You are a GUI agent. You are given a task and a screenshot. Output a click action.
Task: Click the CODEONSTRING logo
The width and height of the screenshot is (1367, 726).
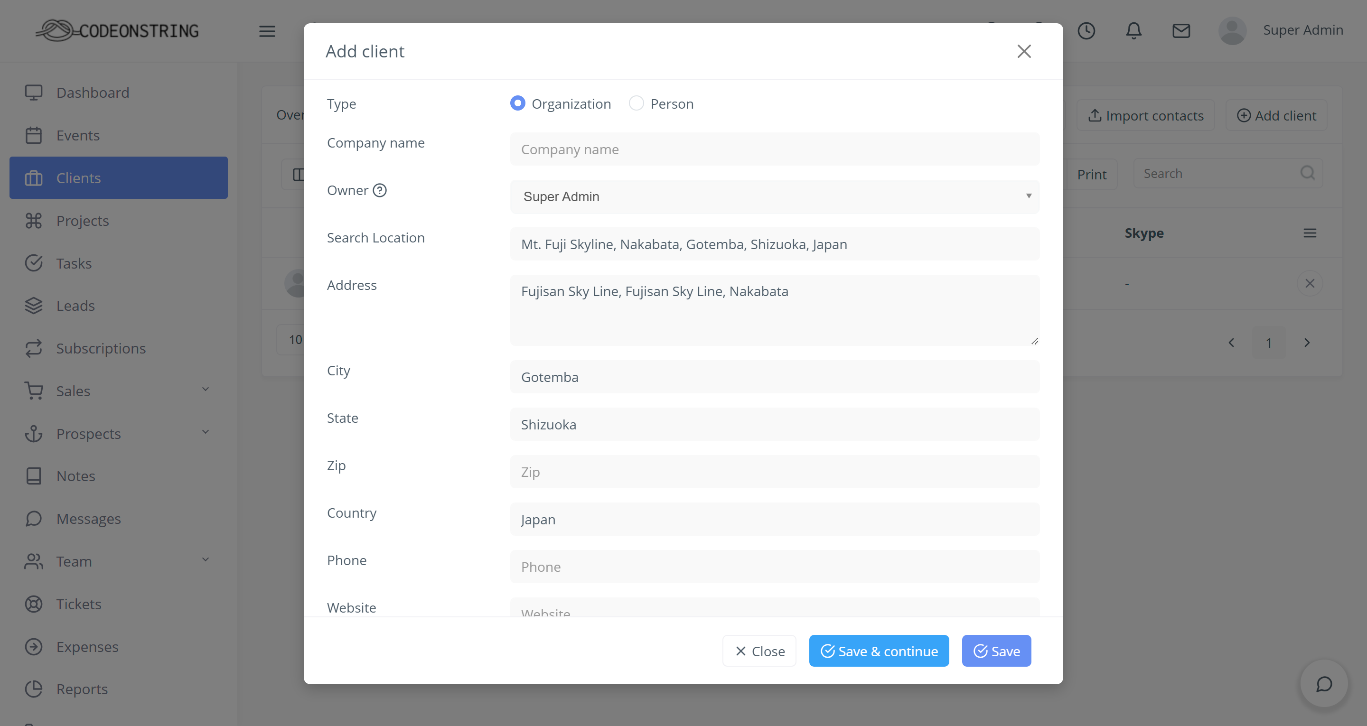pos(117,31)
